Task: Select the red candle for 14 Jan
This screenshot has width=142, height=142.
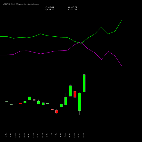Action: point(57,112)
